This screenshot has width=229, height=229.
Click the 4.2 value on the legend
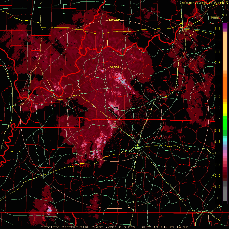[218, 108]
